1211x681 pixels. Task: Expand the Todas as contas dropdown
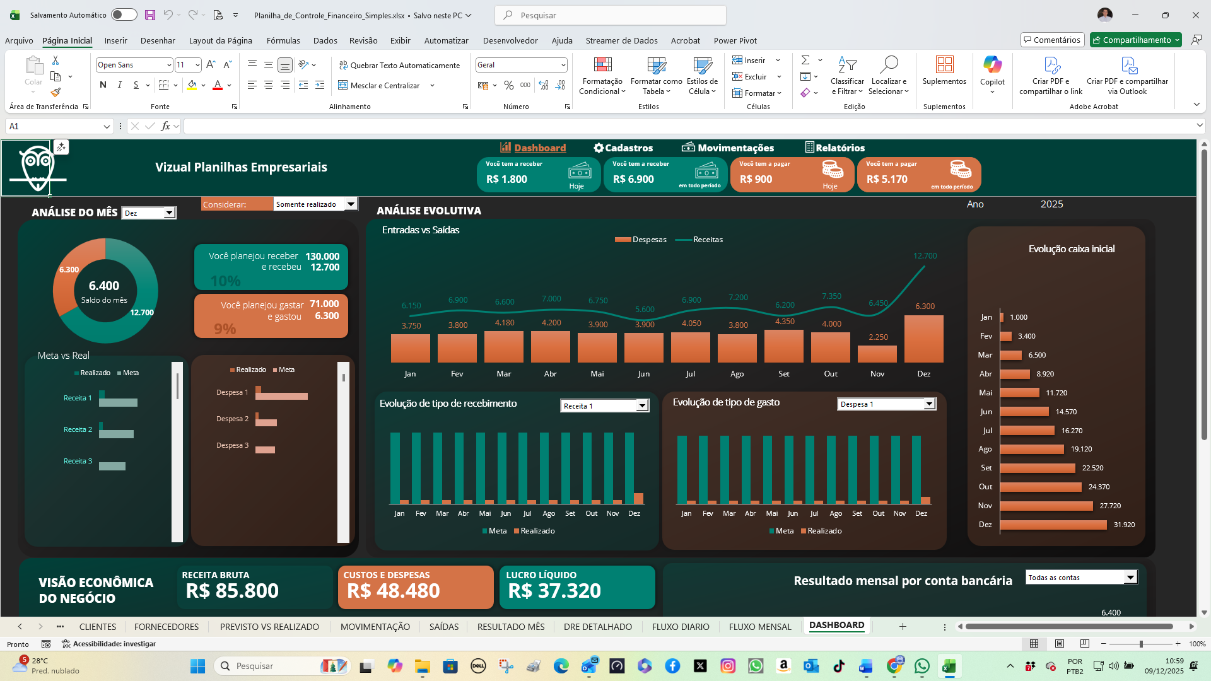(x=1130, y=578)
